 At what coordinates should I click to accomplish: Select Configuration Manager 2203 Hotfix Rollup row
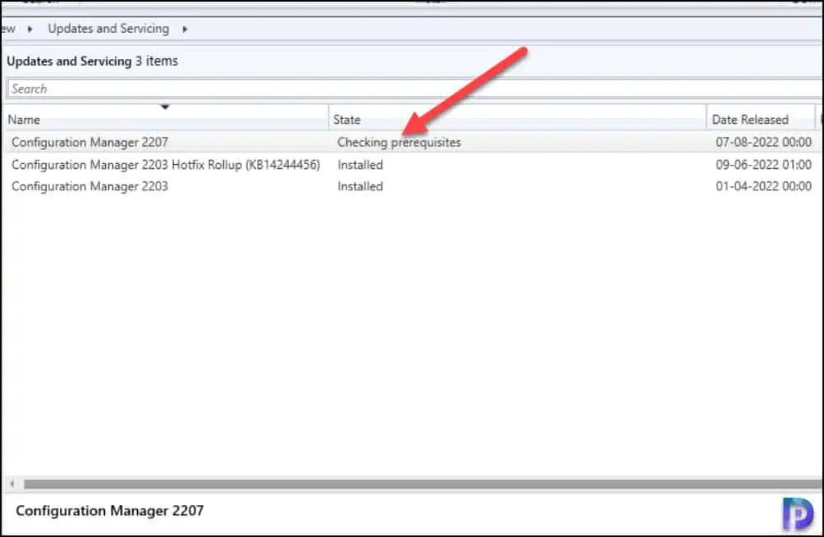[x=412, y=165]
